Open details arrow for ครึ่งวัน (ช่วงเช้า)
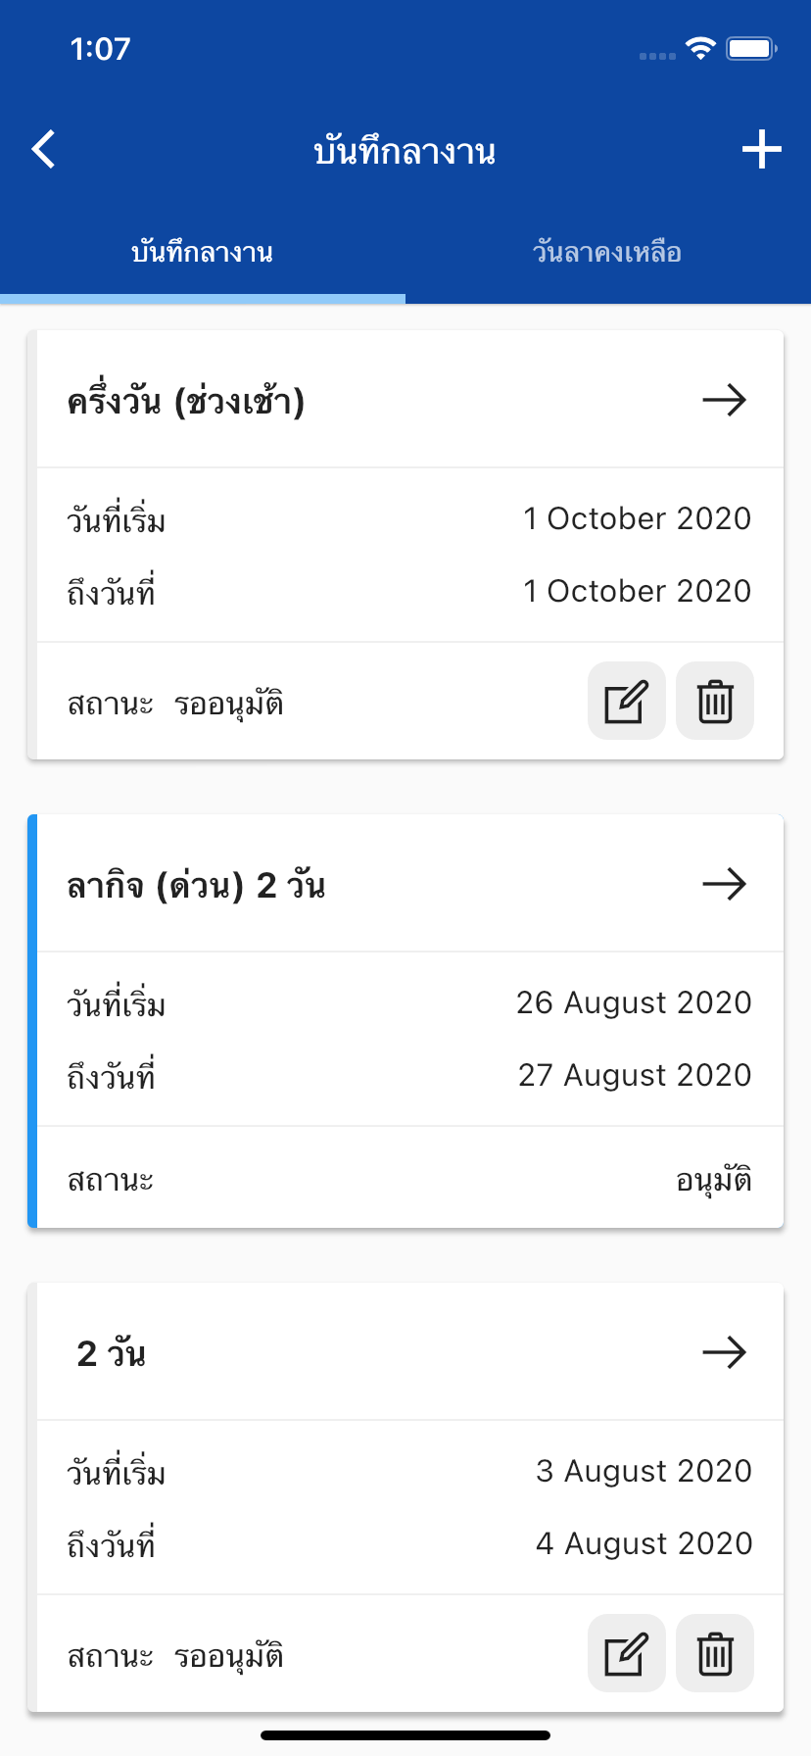The width and height of the screenshot is (811, 1756). coord(725,400)
